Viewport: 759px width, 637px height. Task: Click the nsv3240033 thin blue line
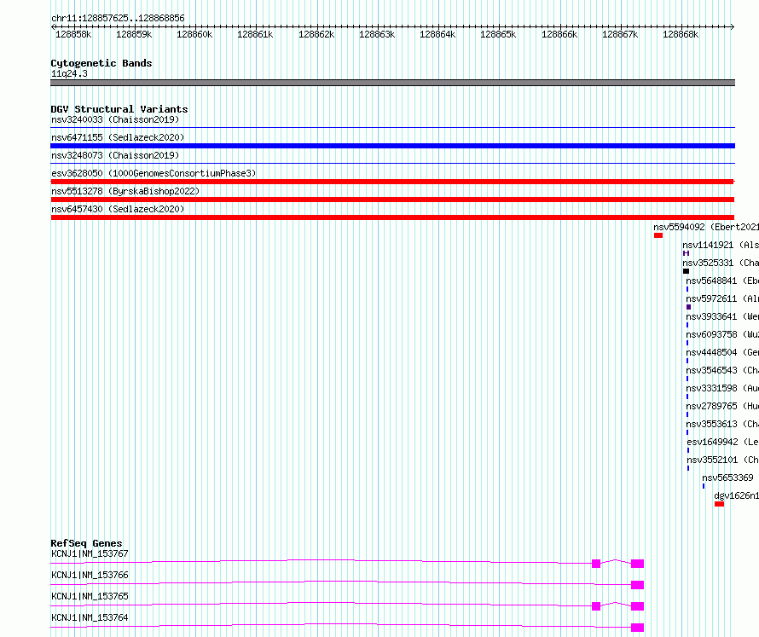(392, 128)
